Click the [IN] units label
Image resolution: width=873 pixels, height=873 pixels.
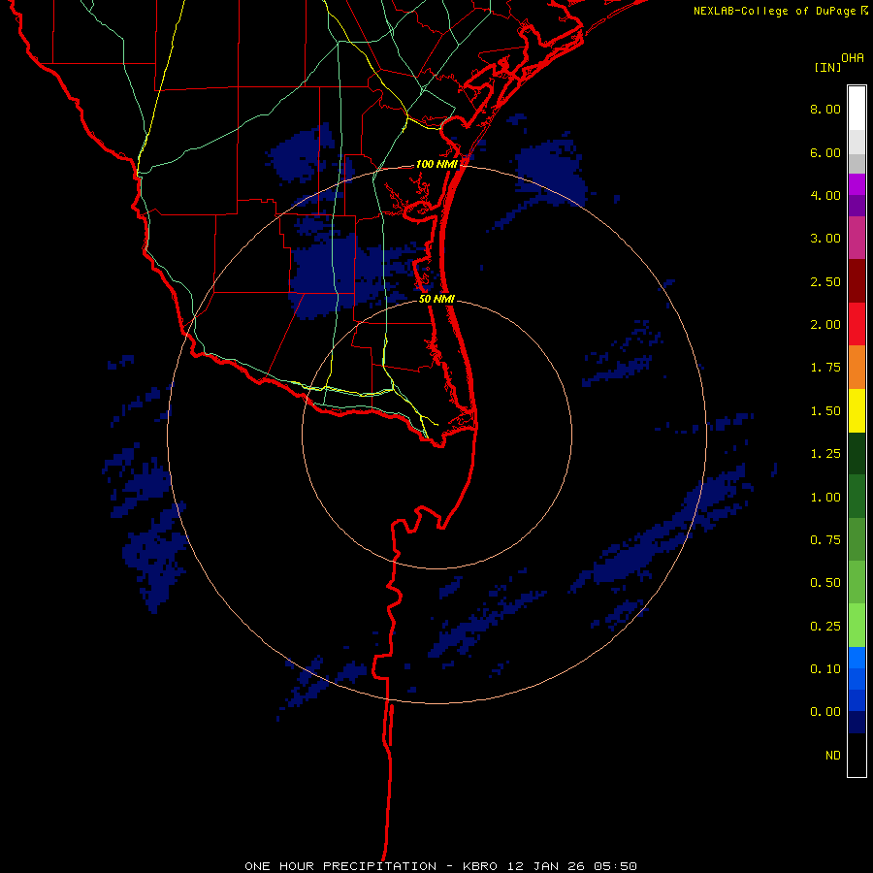pos(828,67)
